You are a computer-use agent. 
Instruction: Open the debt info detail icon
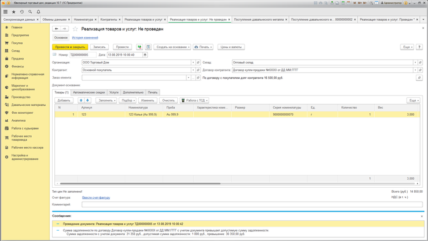tap(419, 78)
